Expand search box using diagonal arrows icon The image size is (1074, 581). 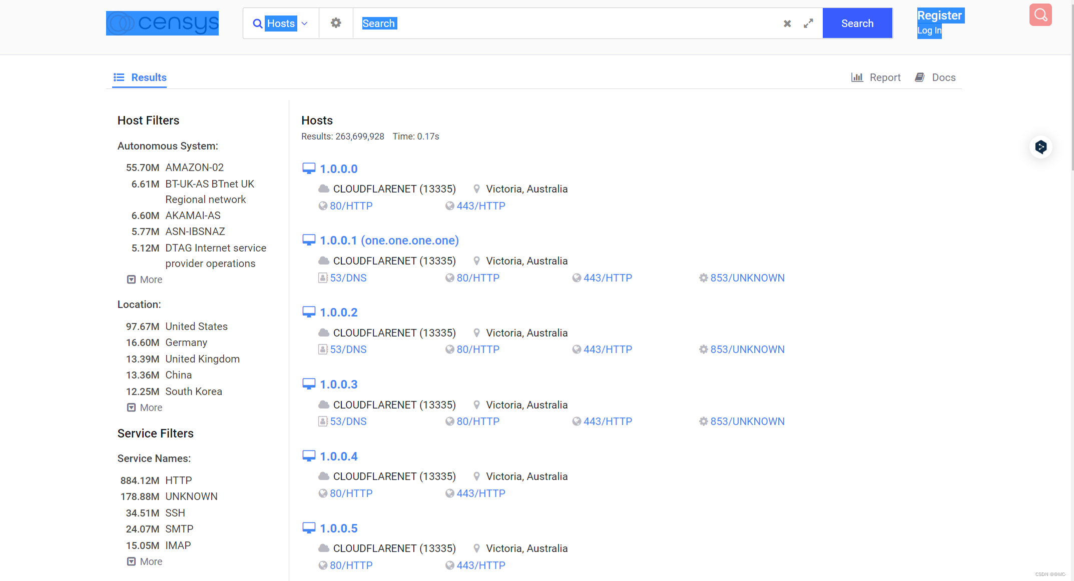pyautogui.click(x=808, y=23)
